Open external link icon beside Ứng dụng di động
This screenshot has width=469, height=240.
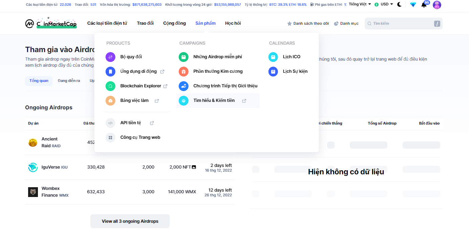(162, 72)
